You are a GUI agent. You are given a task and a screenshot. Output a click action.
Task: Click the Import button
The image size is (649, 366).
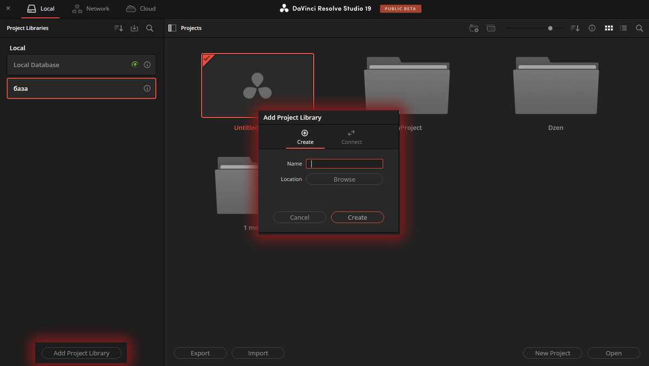tap(258, 353)
